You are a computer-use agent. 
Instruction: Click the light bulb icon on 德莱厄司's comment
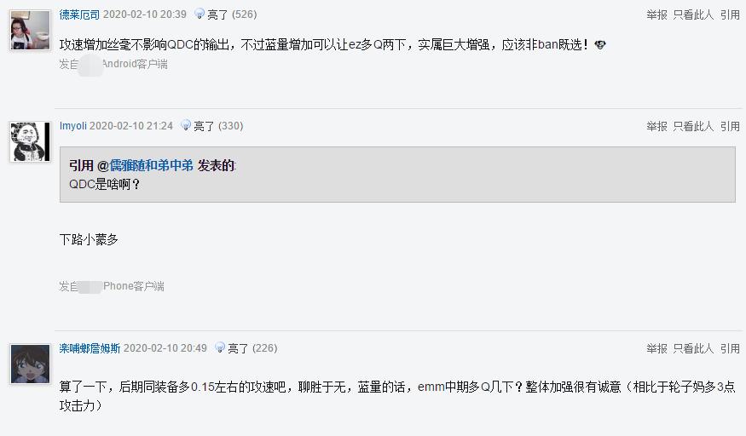pyautogui.click(x=200, y=14)
